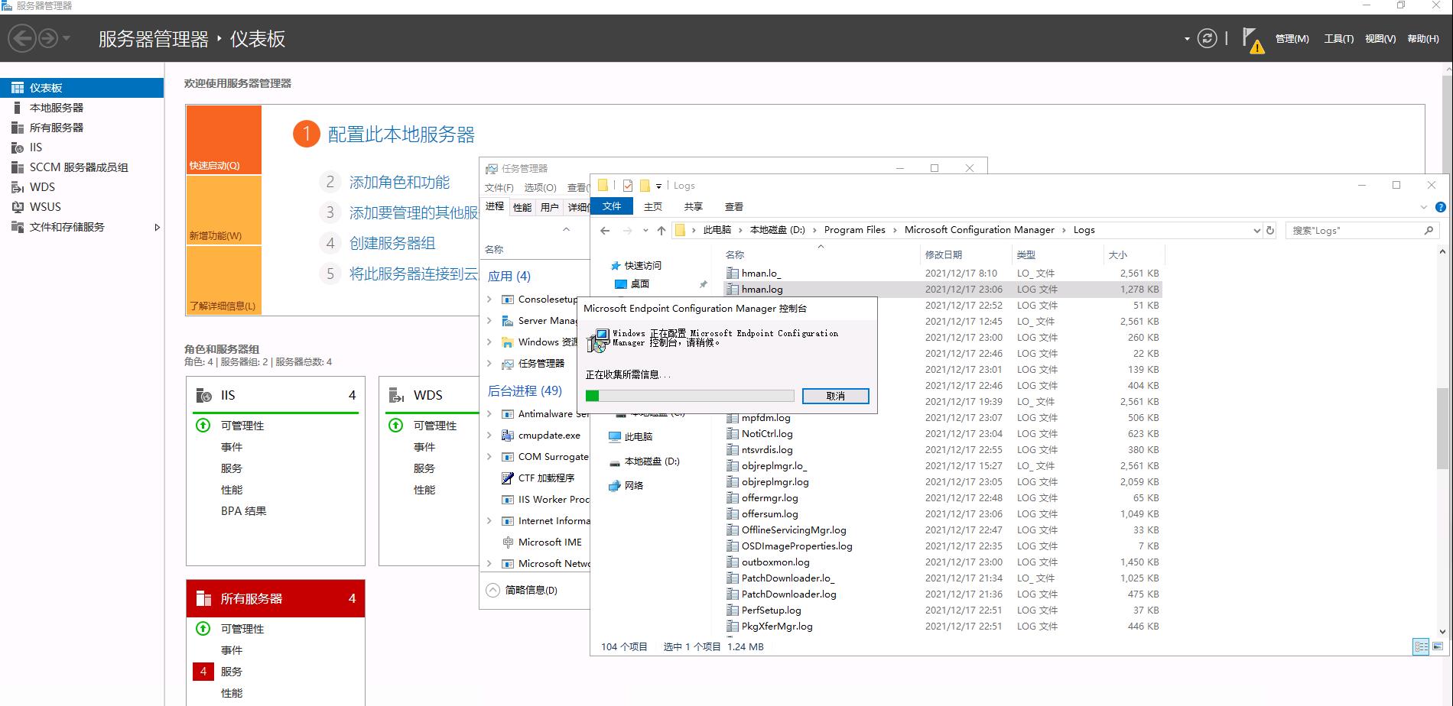1453x706 pixels.
Task: Click 可管理性 status icon in IIS tile
Action: point(203,426)
